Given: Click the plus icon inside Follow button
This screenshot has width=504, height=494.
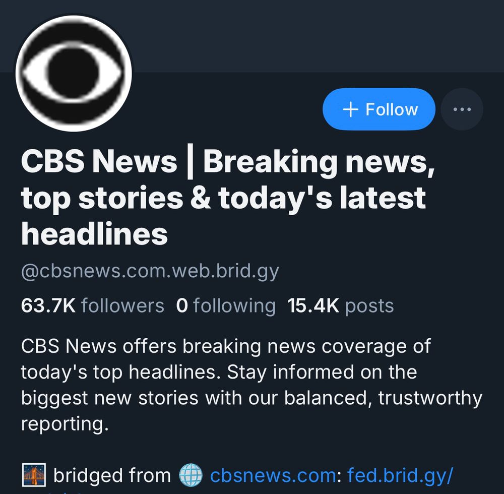Looking at the screenshot, I should (350, 109).
